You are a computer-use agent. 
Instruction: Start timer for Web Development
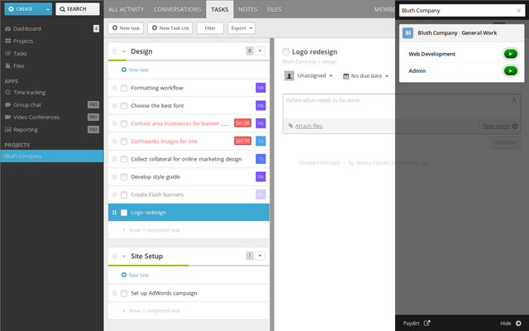[510, 54]
